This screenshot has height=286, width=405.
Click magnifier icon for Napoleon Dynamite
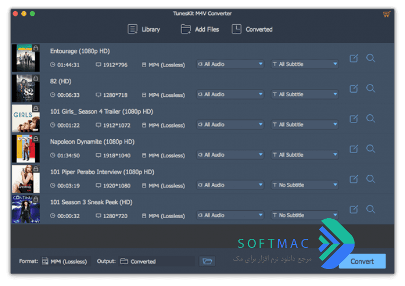[370, 149]
